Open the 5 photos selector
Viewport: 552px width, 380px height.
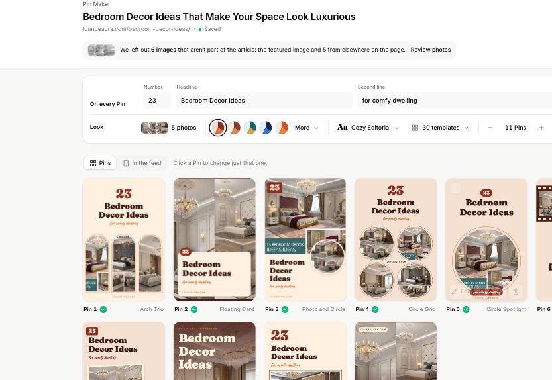(168, 128)
